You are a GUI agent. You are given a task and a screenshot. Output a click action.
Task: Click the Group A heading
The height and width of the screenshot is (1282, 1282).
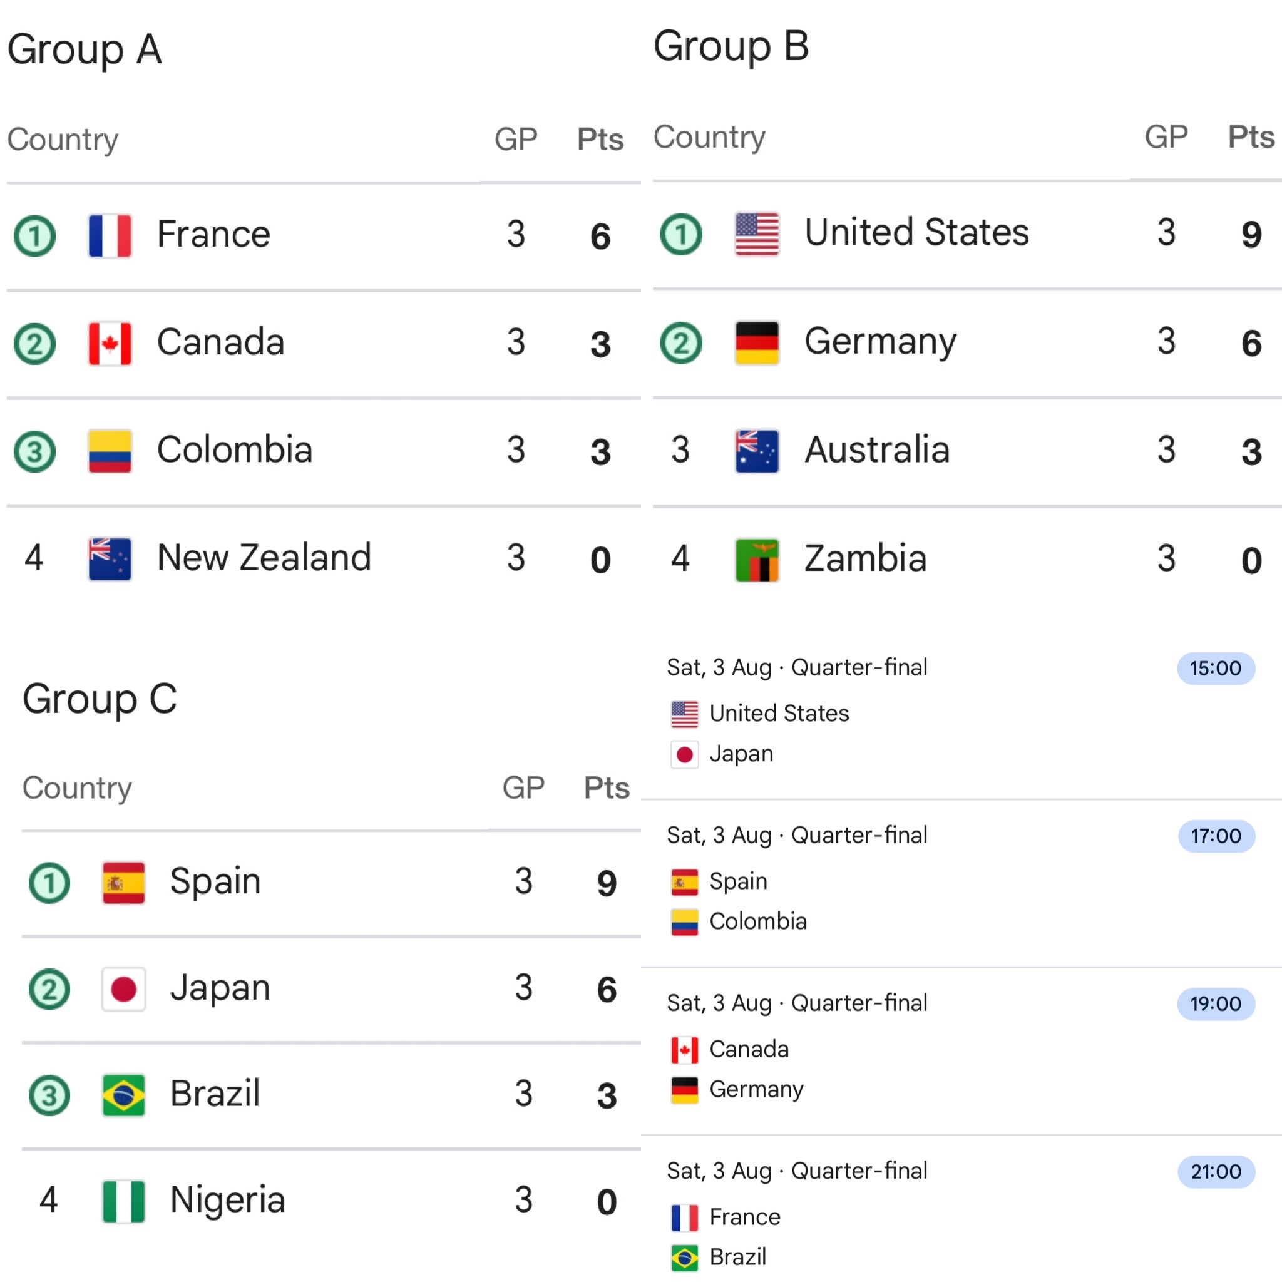(85, 50)
